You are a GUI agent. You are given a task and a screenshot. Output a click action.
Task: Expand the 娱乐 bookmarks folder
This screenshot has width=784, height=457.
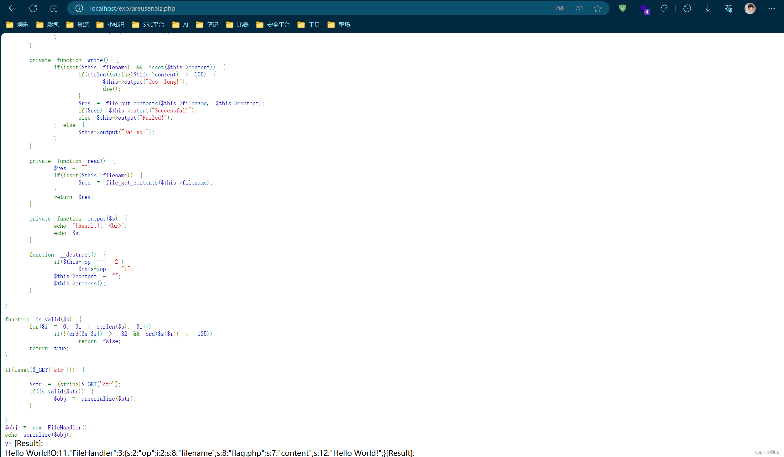pyautogui.click(x=18, y=25)
